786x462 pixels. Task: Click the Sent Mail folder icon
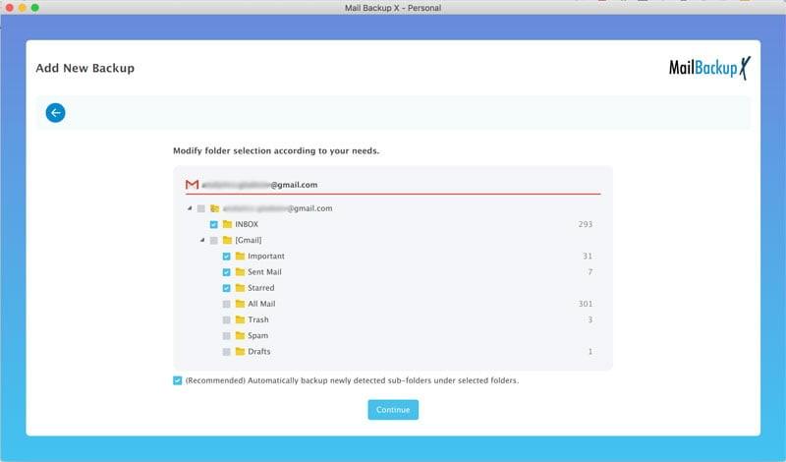click(x=240, y=272)
